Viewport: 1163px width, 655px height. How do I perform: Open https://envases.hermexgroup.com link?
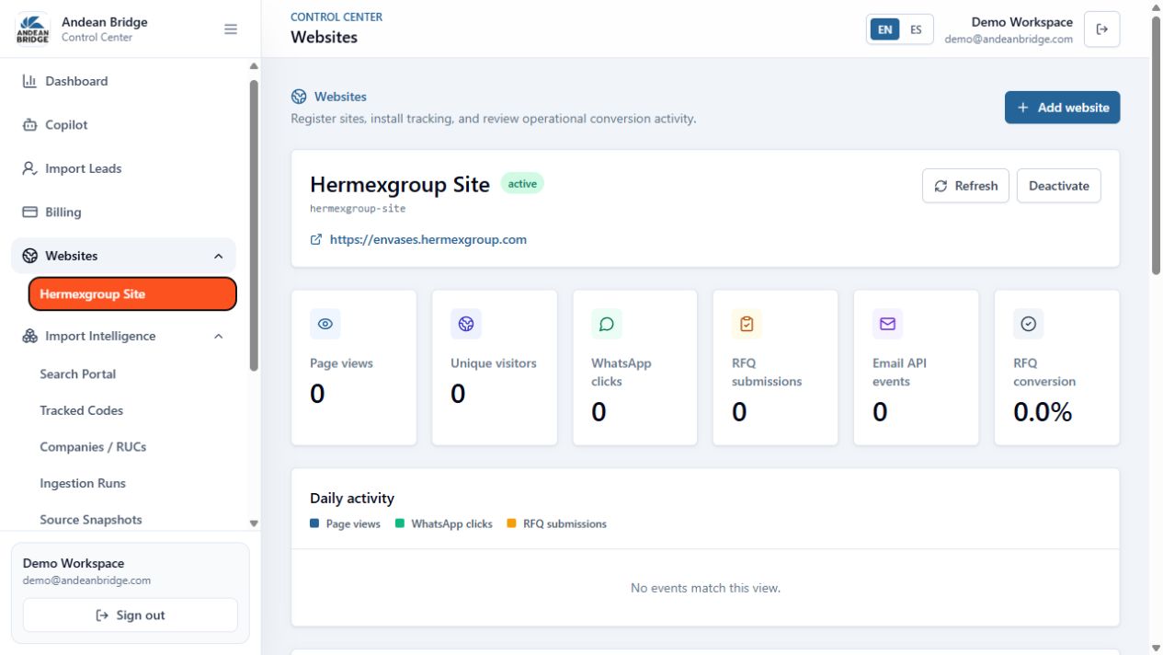pyautogui.click(x=428, y=239)
